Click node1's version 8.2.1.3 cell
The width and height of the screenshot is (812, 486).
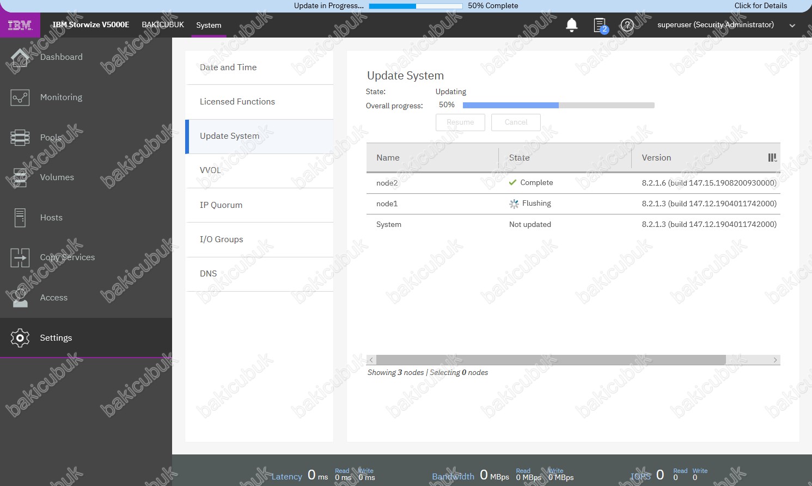(x=709, y=204)
